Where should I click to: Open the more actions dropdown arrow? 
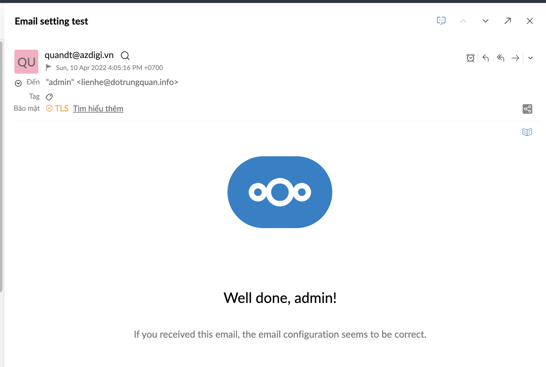(x=530, y=58)
